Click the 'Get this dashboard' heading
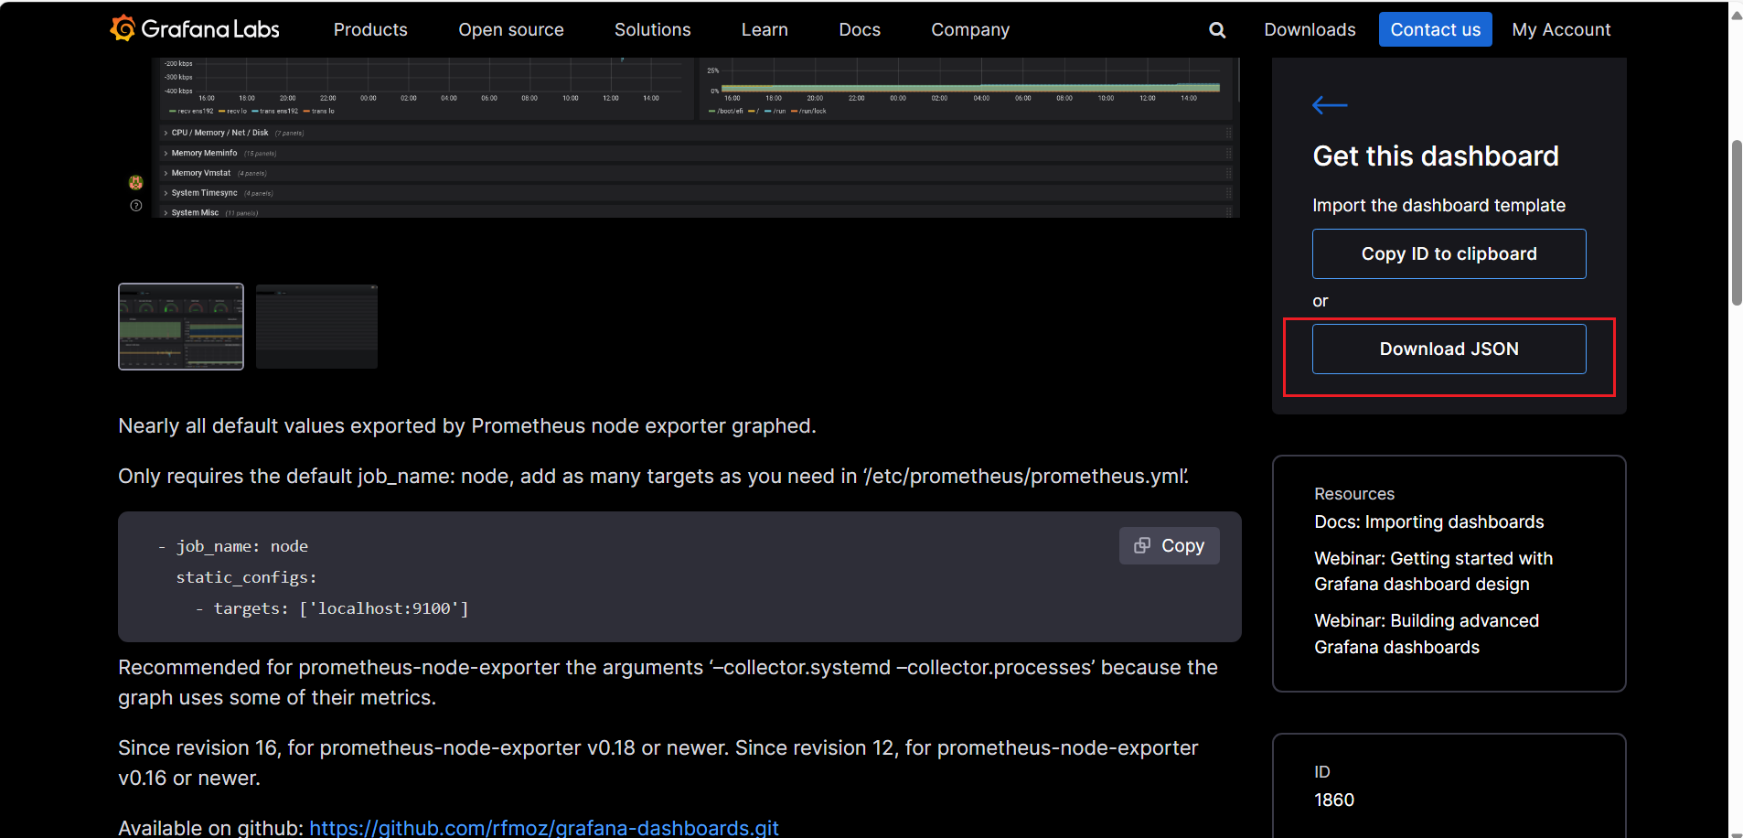Screen dimensions: 1743x838 coord(1435,156)
